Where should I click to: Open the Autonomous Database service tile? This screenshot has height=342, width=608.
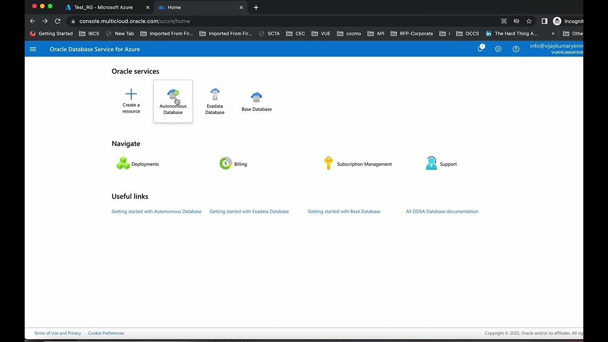pos(173,101)
